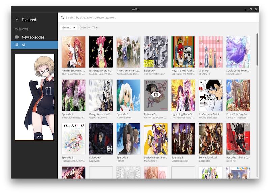The height and width of the screenshot is (194, 270).
Task: Click the show name 'JK-MESHI!'
Action: tap(205, 74)
